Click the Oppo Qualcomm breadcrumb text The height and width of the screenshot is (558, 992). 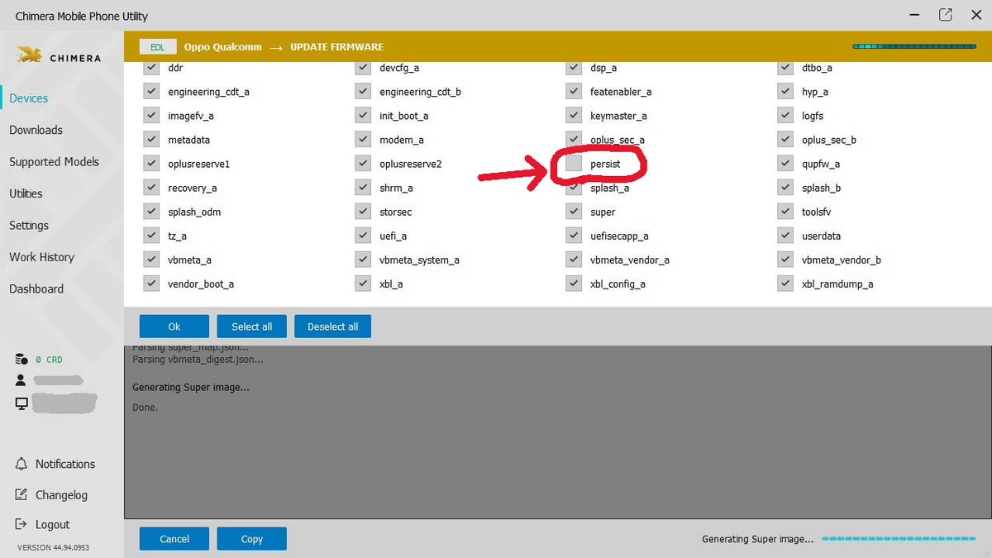tap(223, 47)
